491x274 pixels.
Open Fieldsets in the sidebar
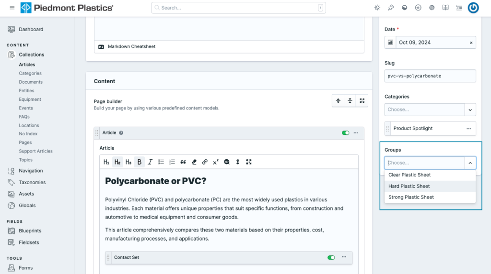click(29, 242)
